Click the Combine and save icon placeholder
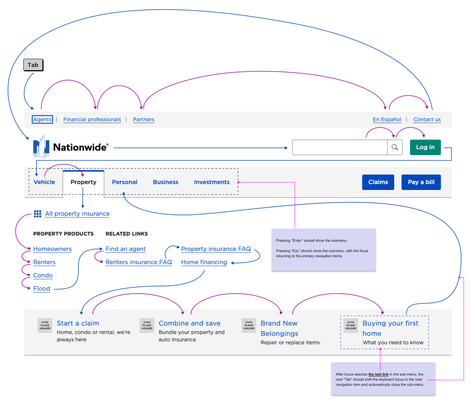471x402 pixels. 147,326
